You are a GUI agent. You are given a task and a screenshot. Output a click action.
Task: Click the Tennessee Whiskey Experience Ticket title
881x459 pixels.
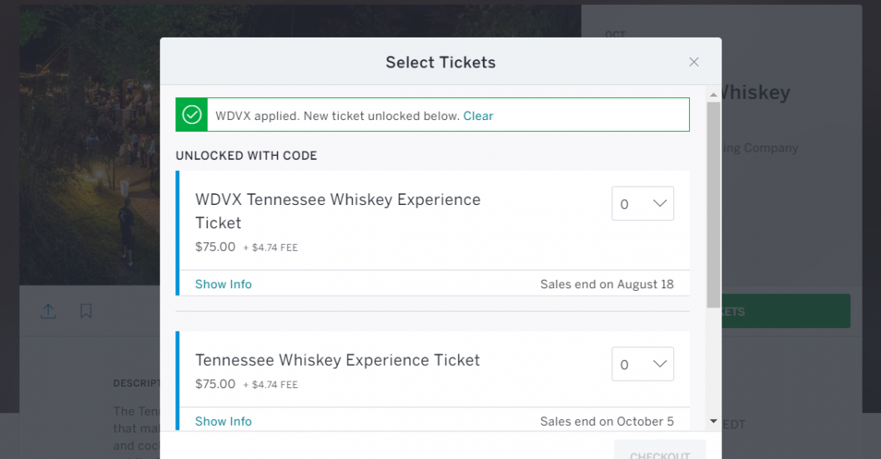pos(337,360)
